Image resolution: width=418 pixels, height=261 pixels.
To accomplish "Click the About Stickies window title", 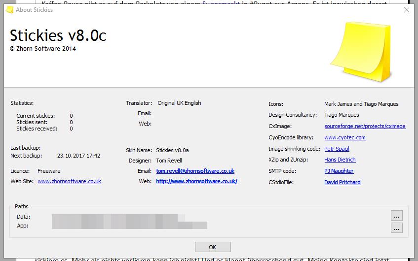I will coord(34,10).
